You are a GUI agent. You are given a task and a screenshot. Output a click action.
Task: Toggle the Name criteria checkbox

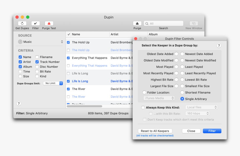20,57
